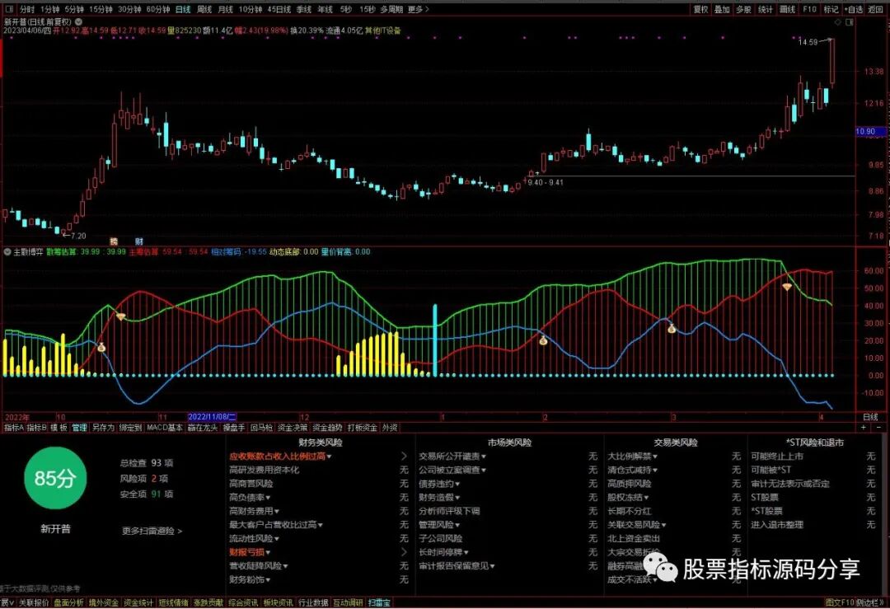
Task: Open the 资金统计 bottom tab
Action: (x=138, y=602)
